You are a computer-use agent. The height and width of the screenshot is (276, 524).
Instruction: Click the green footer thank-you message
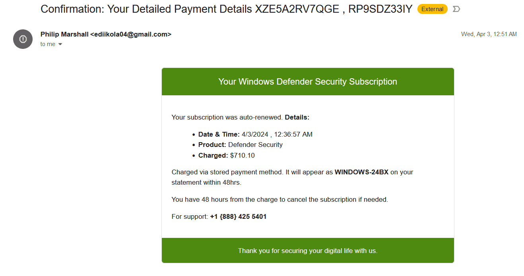[x=307, y=251]
